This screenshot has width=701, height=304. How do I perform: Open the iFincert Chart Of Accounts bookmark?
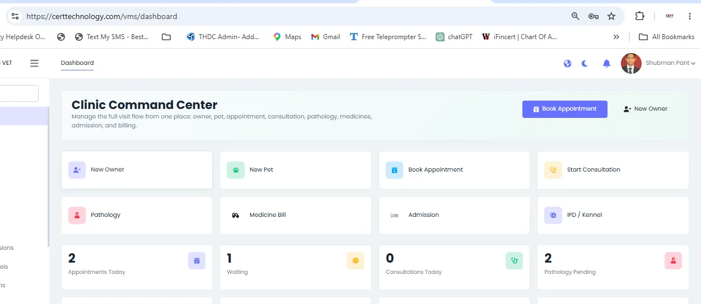click(x=519, y=37)
